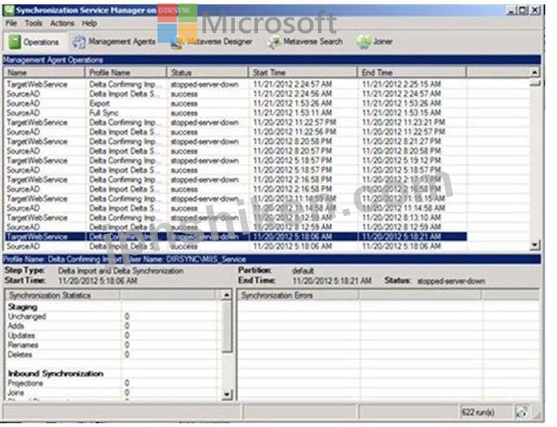
Task: Click Synchronization Errors column header
Action: pyautogui.click(x=298, y=295)
